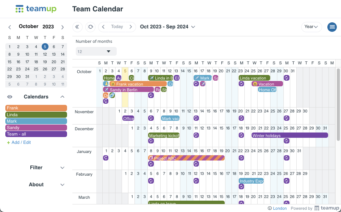Open Number of months dropdown
This screenshot has height=212, width=341.
pyautogui.click(x=96, y=51)
